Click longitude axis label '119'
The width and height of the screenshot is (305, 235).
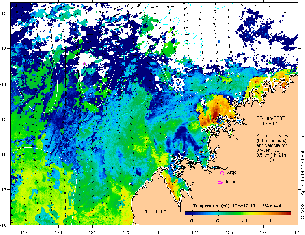click(24, 232)
